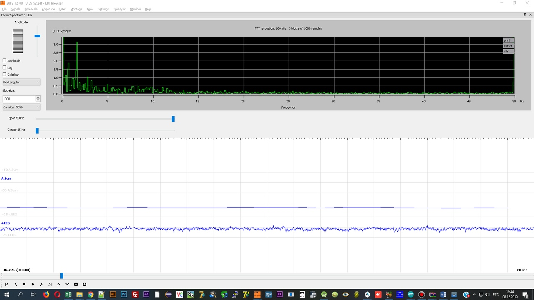The height and width of the screenshot is (300, 534).
Task: Open the Overlap 50% dropdown
Action: (21, 107)
